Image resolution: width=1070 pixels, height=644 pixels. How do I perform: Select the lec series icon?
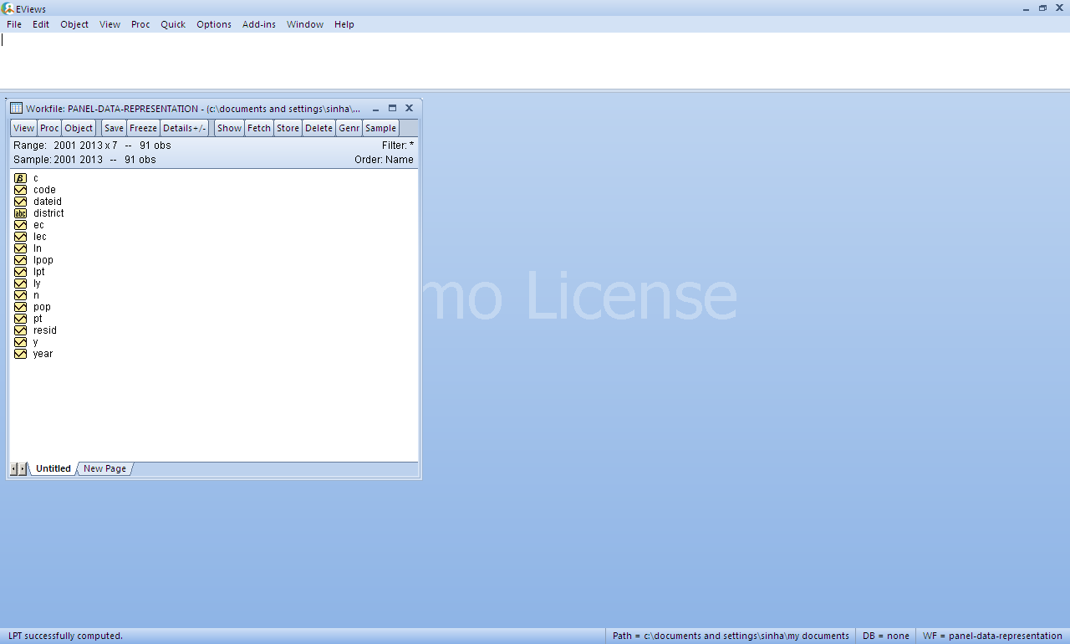click(21, 237)
